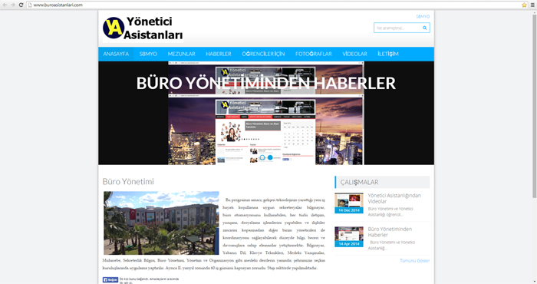
Task: Click the Facebook Beğen like button
Action: 110,279
